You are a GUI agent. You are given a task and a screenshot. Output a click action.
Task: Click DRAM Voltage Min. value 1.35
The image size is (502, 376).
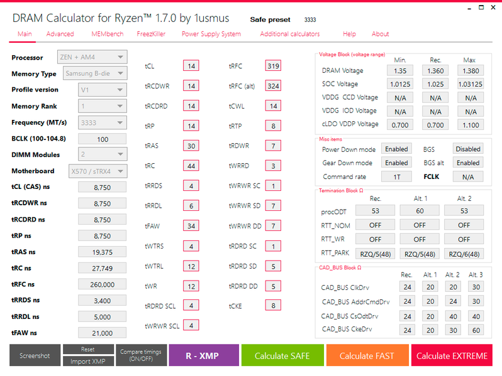click(400, 70)
